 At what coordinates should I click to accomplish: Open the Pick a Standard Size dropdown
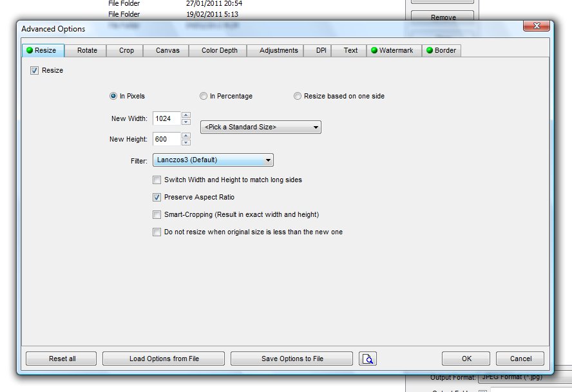tap(261, 127)
